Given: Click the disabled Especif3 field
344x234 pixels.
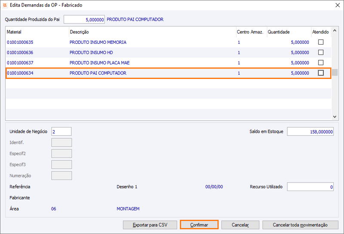Looking at the screenshot, I should click(x=61, y=164).
